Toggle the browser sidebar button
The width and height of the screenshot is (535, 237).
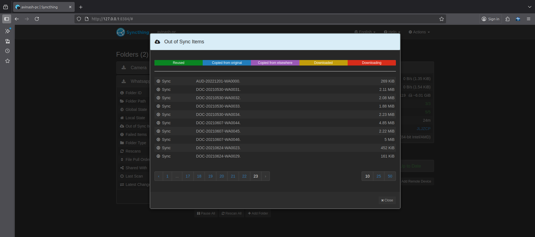tap(7, 19)
